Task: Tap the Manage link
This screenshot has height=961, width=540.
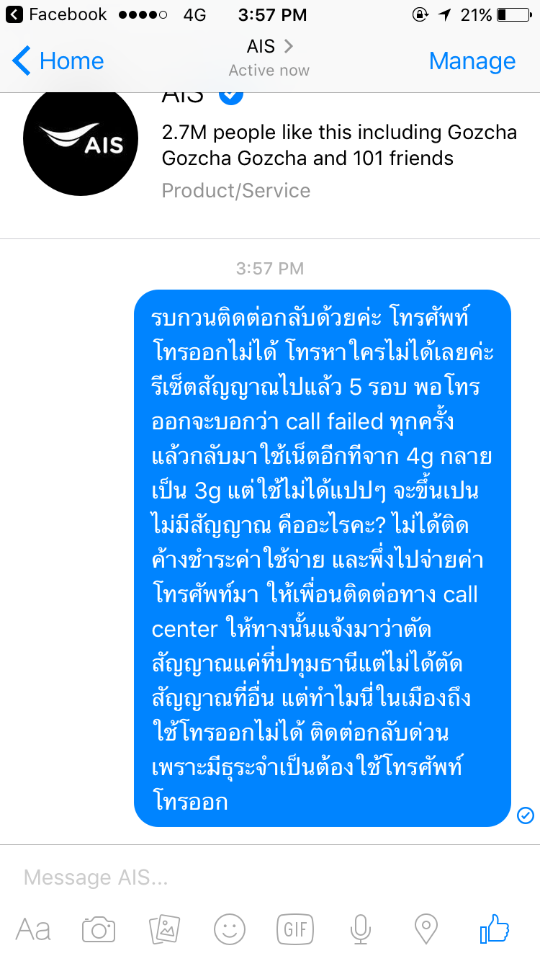Action: pos(472,61)
